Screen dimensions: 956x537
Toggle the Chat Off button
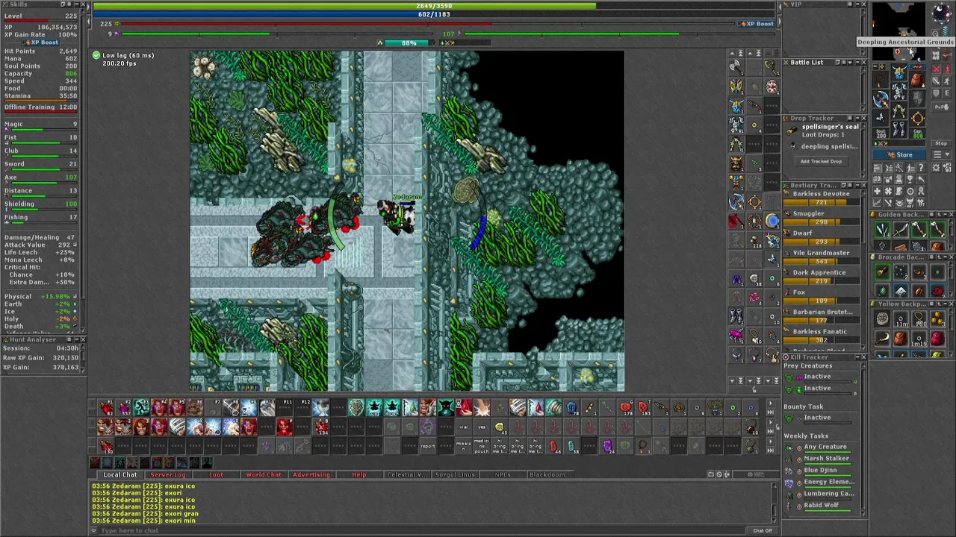click(763, 530)
